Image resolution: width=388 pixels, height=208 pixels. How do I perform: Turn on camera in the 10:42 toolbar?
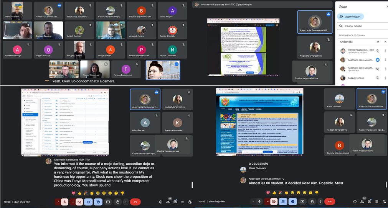[x=274, y=201]
